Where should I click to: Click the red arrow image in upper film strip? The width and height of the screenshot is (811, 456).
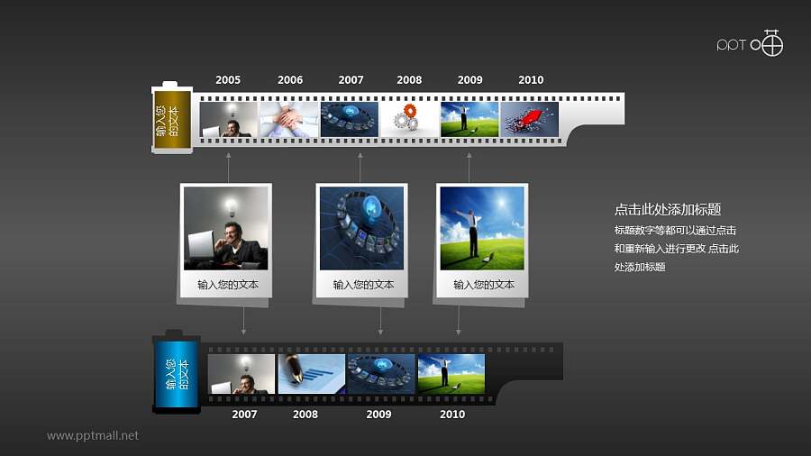(x=530, y=119)
